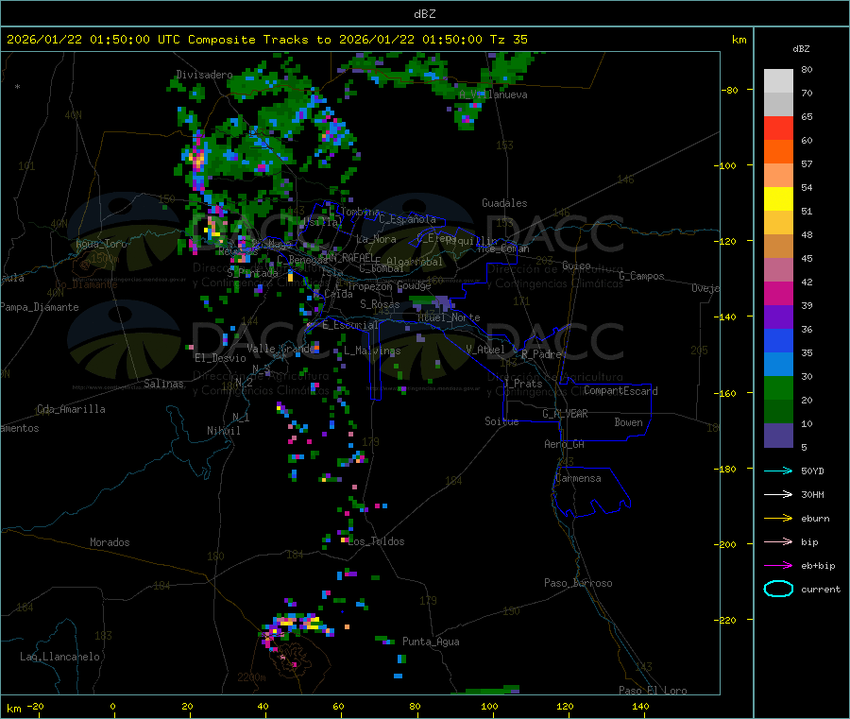Click the Paso_Barroso label
Image resolution: width=850 pixels, height=719 pixels.
click(x=578, y=584)
